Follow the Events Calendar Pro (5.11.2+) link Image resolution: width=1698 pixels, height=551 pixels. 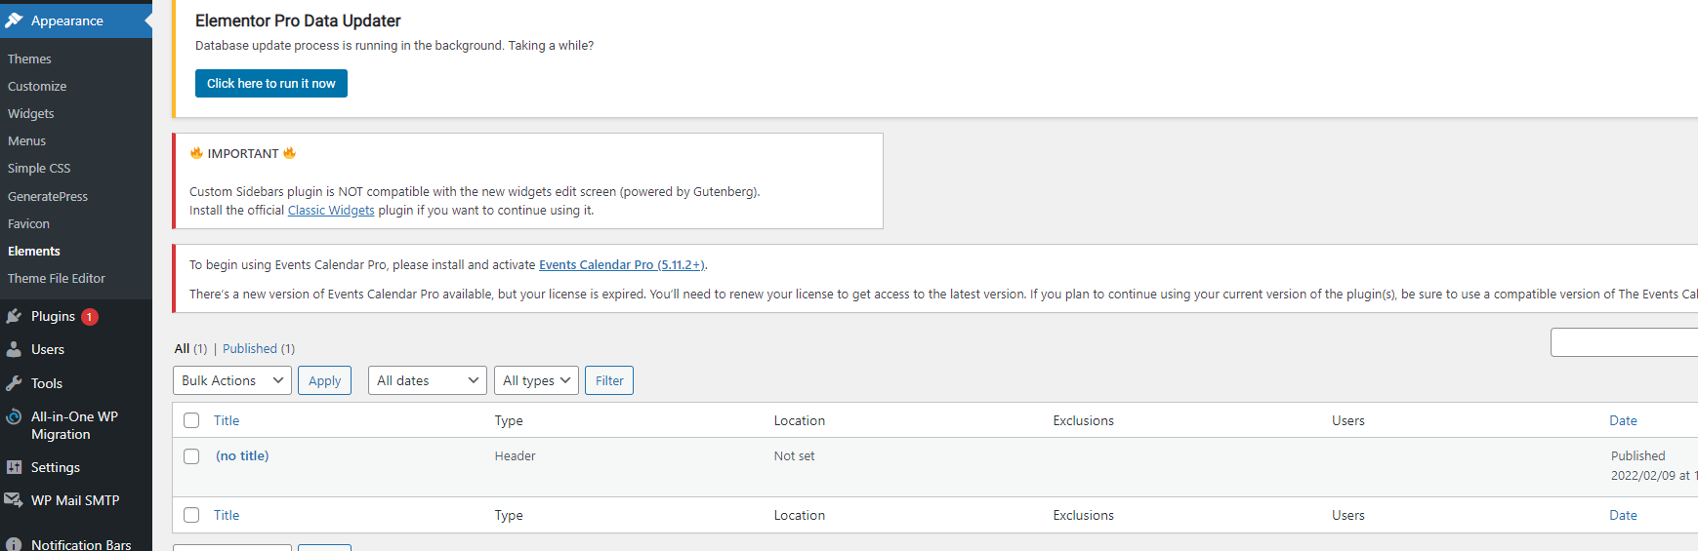pos(620,264)
